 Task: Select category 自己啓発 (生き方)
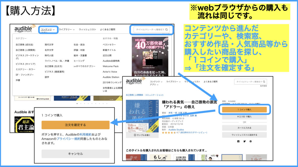click(54, 66)
